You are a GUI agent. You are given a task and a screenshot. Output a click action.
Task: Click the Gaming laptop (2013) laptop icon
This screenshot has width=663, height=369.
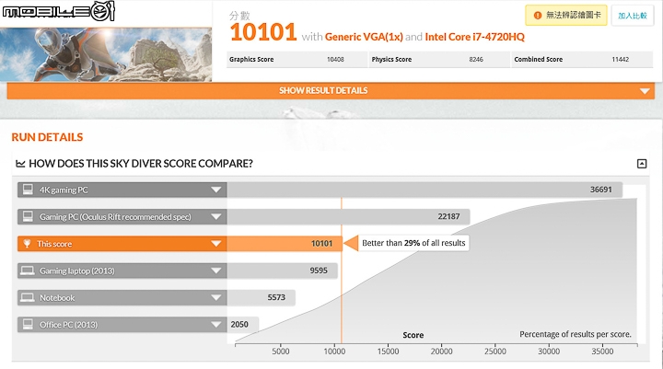(x=28, y=271)
